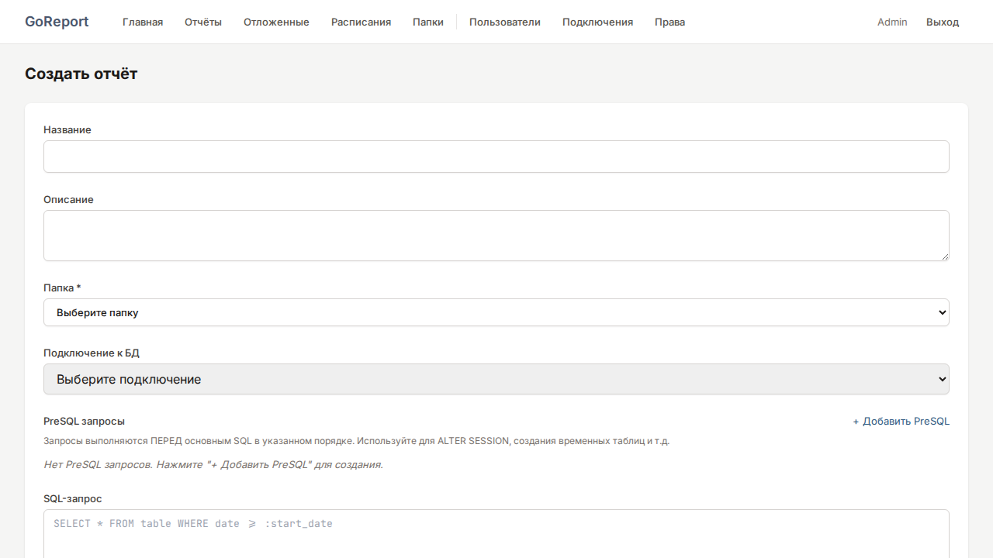This screenshot has height=558, width=993.
Task: Grab the Описание textarea resize handle
Action: pyautogui.click(x=944, y=256)
